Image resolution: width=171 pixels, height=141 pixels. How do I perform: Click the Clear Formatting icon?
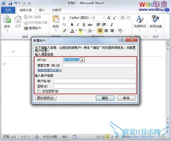tap(120, 31)
